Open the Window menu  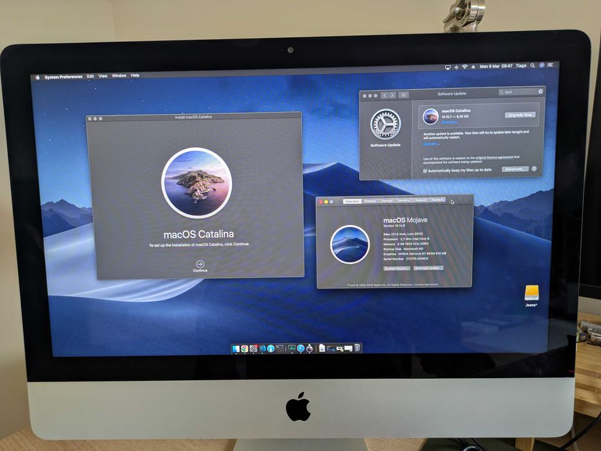119,75
